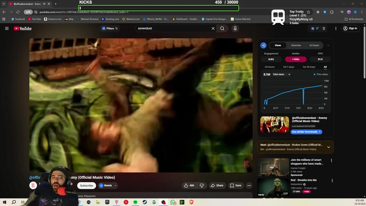The image size is (366, 206).
Task: Open YouTube settings three-dot menu
Action: point(336,28)
